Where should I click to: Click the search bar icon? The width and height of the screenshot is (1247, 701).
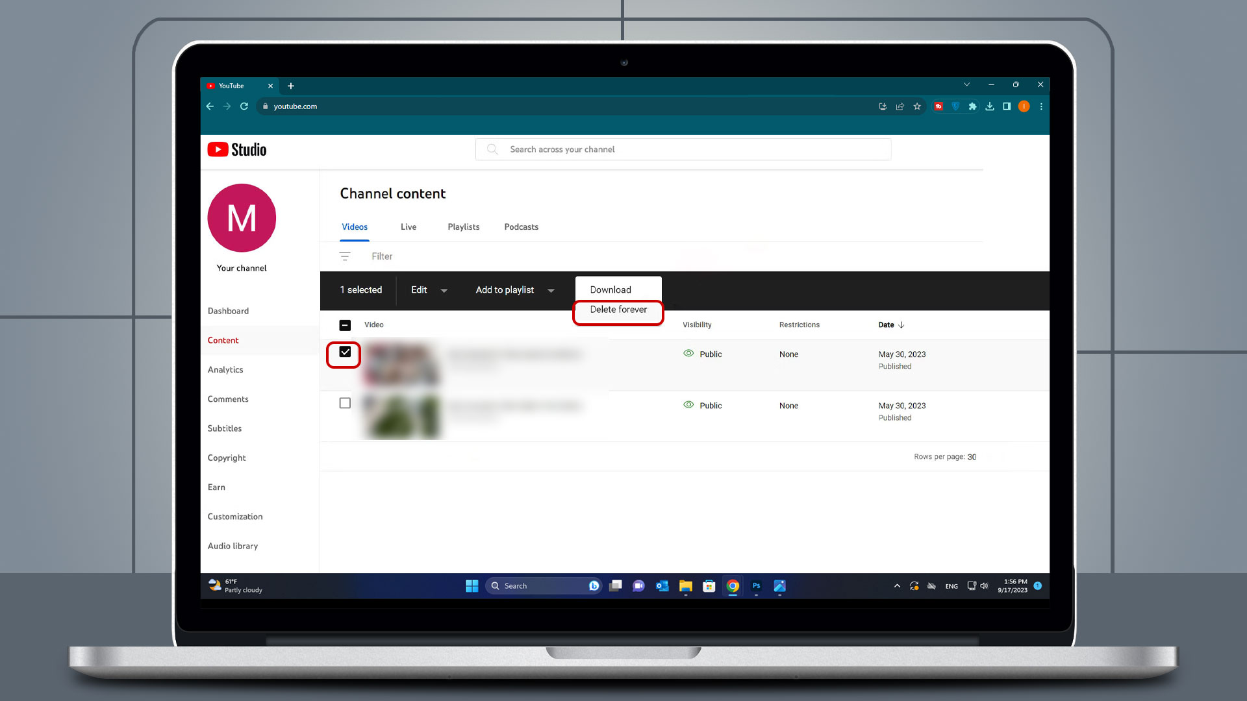point(492,149)
